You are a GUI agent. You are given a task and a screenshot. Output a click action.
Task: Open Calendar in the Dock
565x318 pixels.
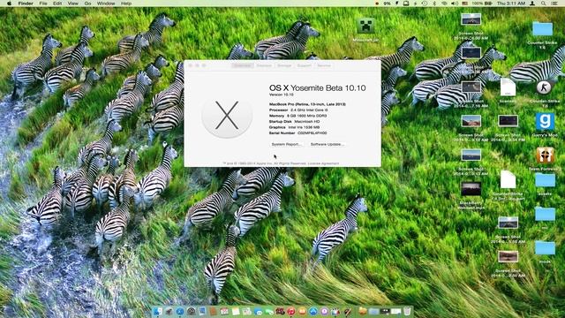224,311
